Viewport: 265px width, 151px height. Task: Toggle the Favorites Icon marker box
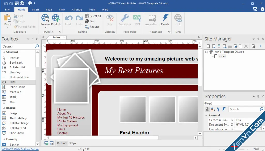(232, 129)
